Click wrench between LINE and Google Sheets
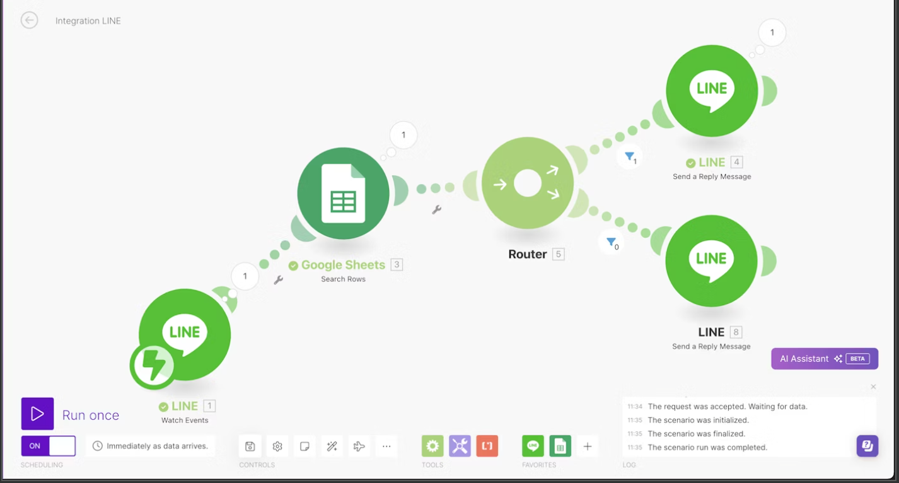 point(278,279)
